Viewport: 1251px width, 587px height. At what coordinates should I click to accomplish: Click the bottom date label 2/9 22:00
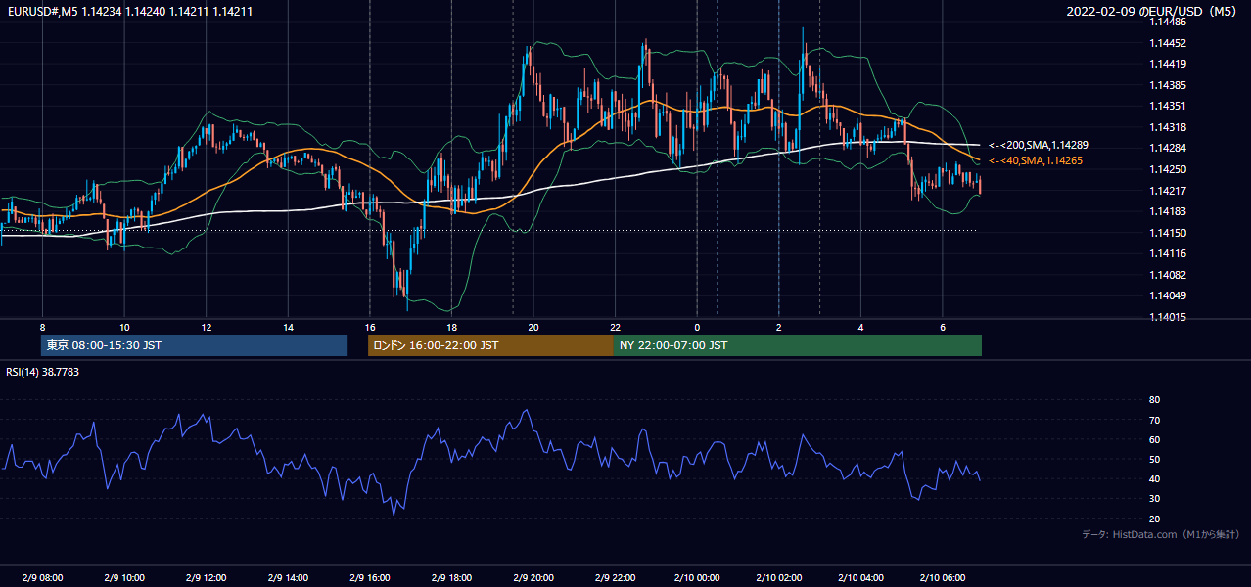[x=615, y=577]
